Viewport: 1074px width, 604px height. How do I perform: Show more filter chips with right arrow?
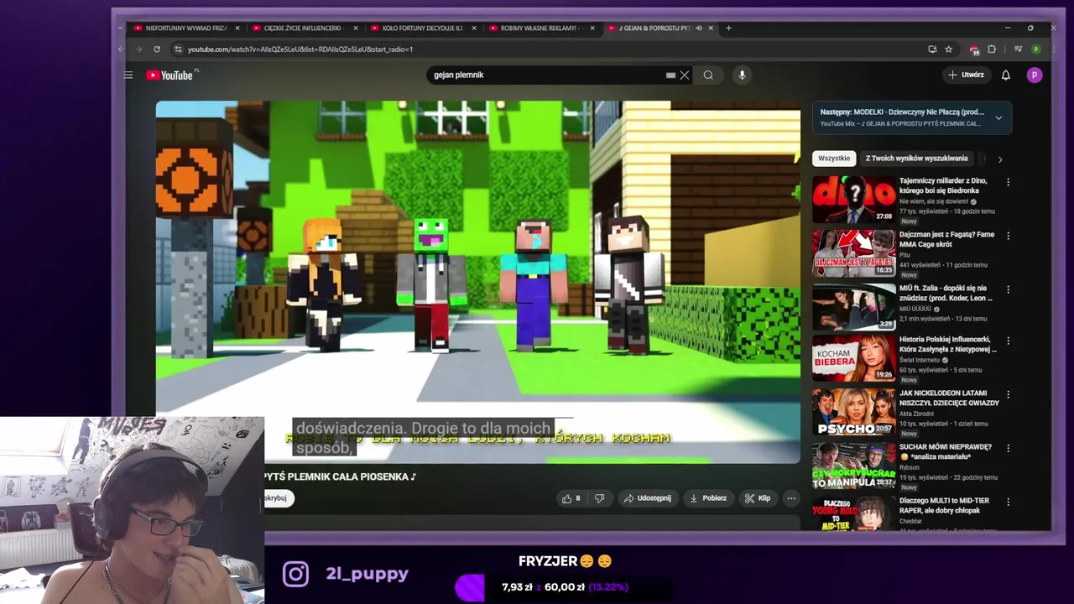[x=999, y=159]
